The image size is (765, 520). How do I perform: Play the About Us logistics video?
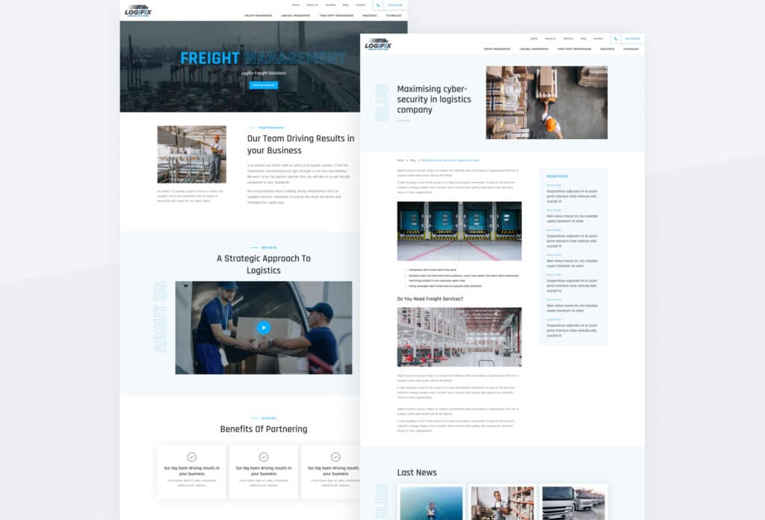point(265,326)
